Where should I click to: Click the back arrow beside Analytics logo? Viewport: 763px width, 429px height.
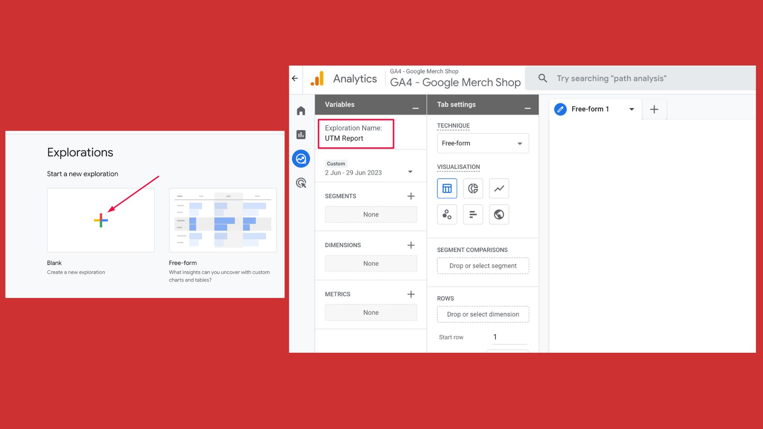click(x=295, y=78)
